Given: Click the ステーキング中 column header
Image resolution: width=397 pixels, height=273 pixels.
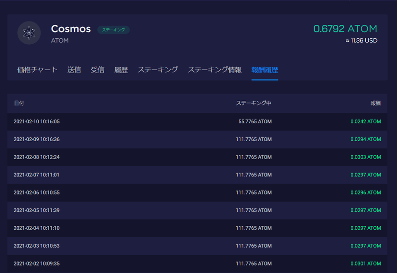Looking at the screenshot, I should (254, 103).
